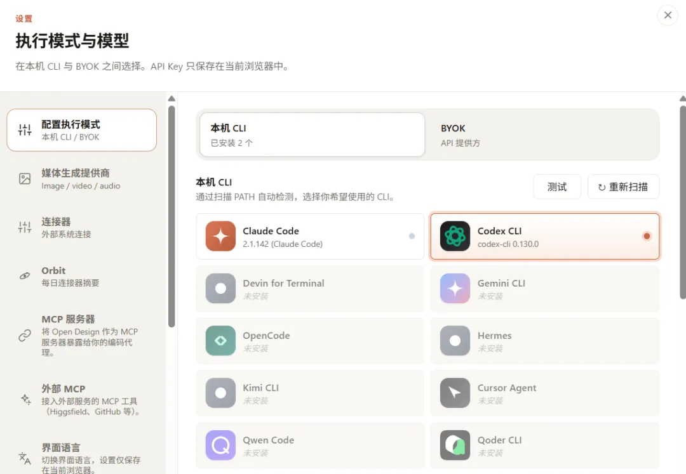The image size is (686, 474).
Task: Click the 重新扫描 button
Action: [623, 187]
